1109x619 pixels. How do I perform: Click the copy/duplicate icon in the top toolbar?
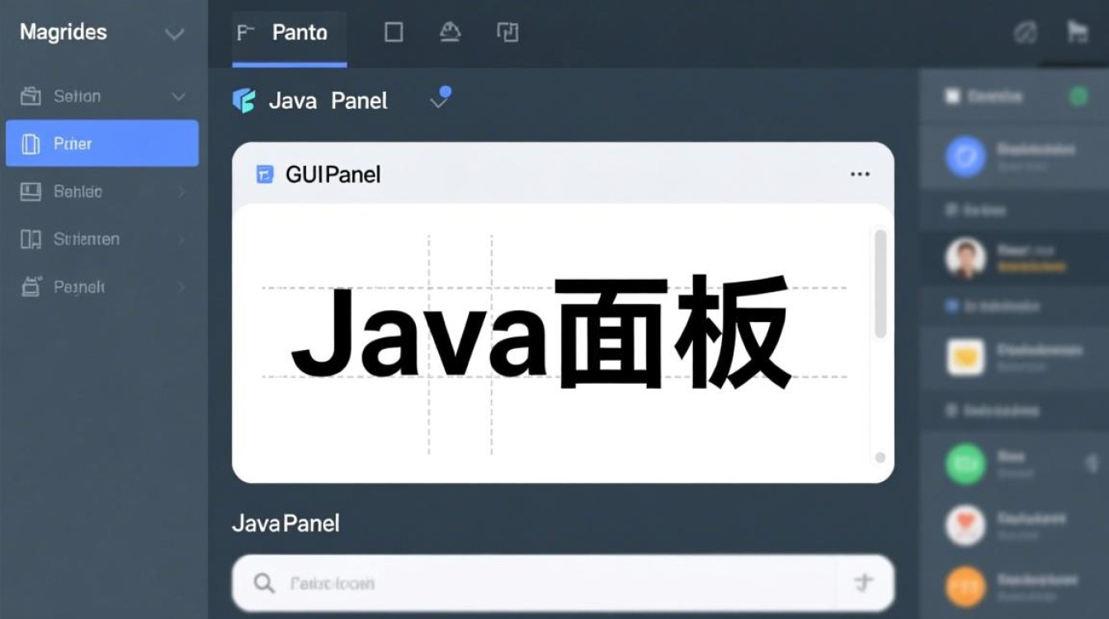click(507, 31)
